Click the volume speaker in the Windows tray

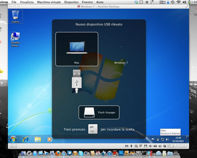pyautogui.click(x=167, y=140)
